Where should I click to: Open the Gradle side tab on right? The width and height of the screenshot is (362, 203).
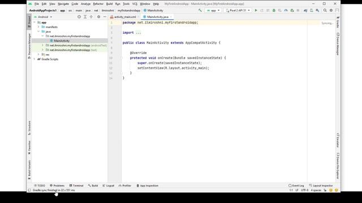click(338, 22)
